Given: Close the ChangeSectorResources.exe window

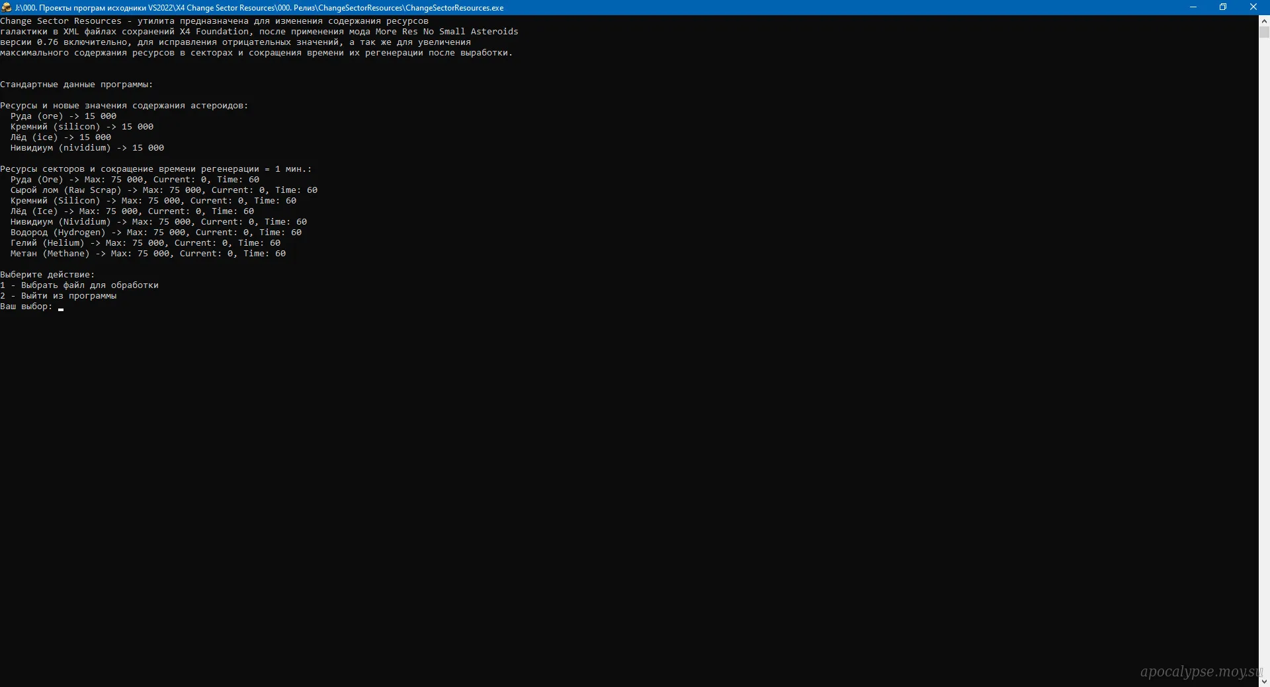Looking at the screenshot, I should point(1253,7).
